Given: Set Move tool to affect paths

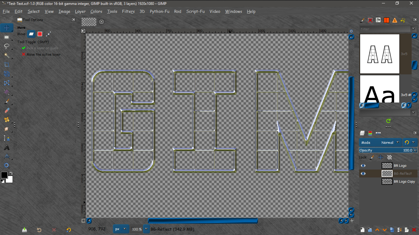Looking at the screenshot, I should point(48,34).
